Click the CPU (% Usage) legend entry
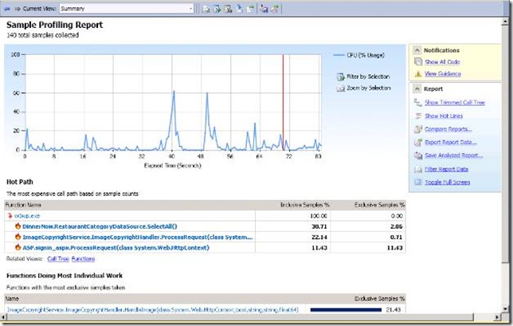This screenshot has height=326, width=513. pos(359,55)
